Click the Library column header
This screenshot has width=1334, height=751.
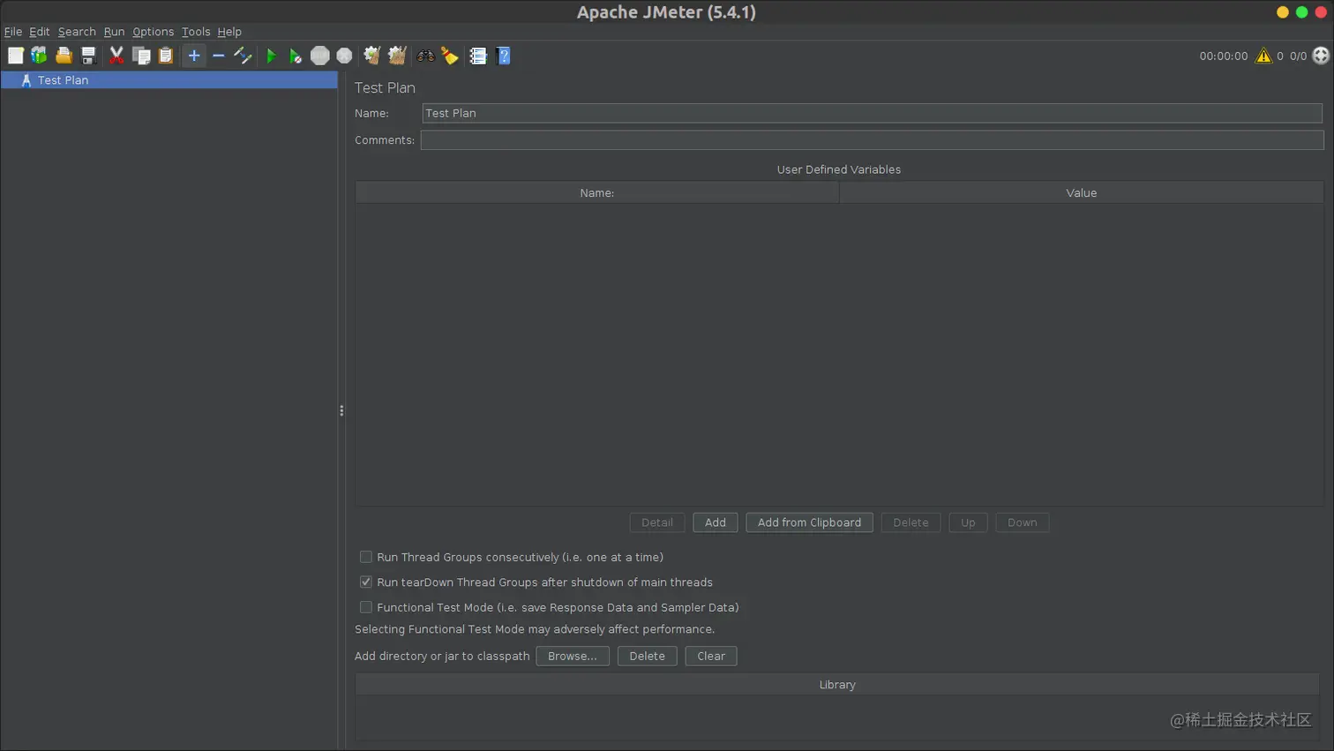(x=837, y=685)
